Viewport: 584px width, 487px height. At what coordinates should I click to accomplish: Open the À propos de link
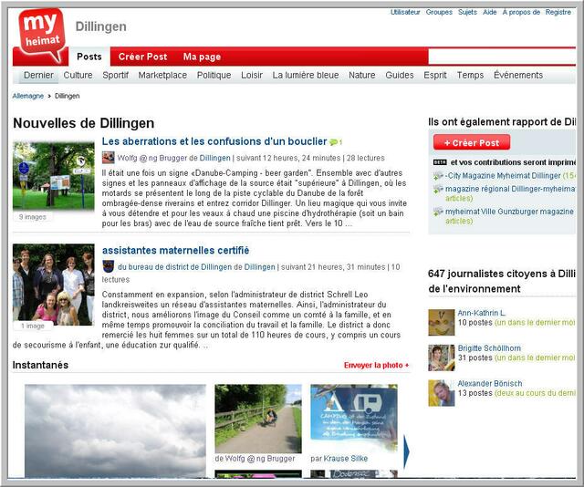tap(521, 12)
